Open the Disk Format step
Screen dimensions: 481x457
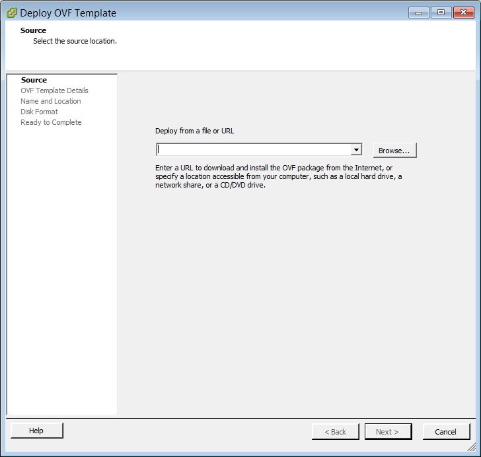point(39,112)
